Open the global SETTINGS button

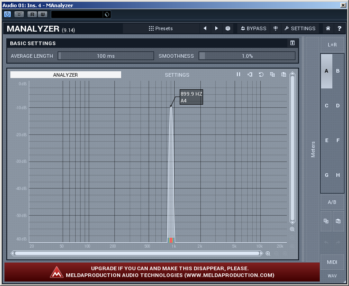point(300,28)
